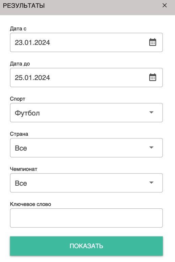Open the Спорт dropdown showing Футбол
The image size is (175, 262).
pyautogui.click(x=86, y=113)
